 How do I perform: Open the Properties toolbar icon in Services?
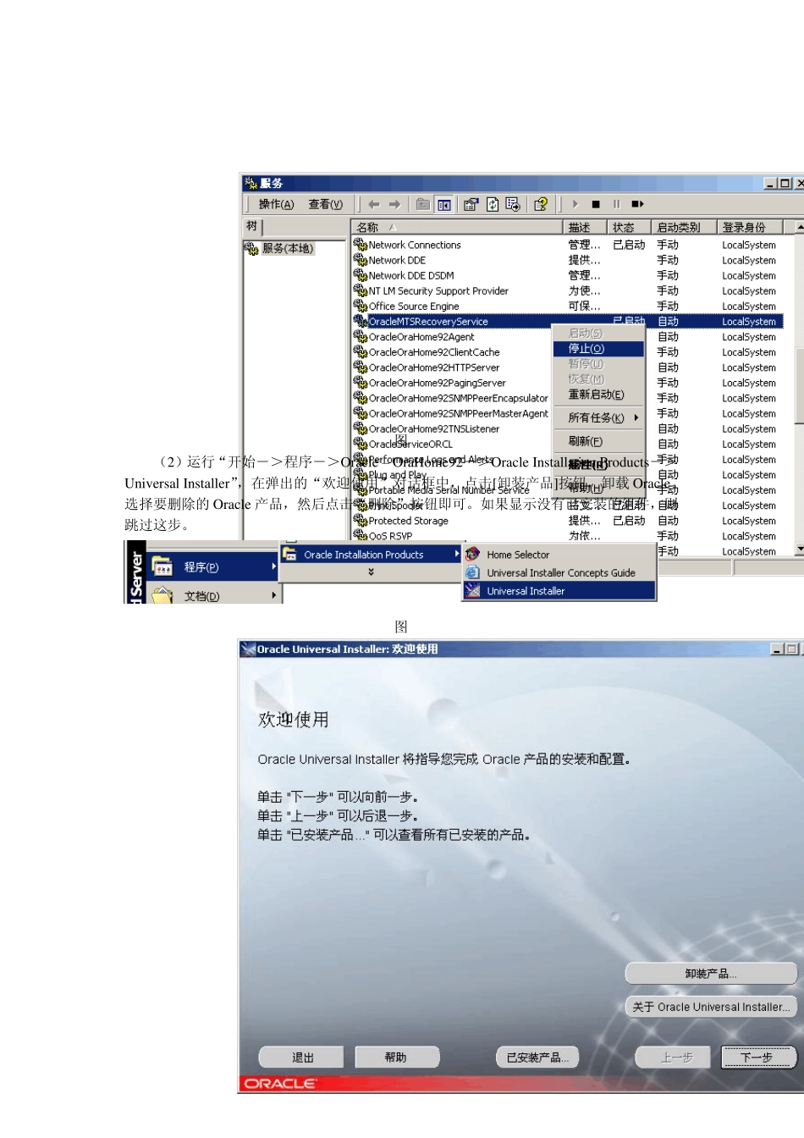(x=471, y=204)
